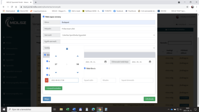Toggle the checkbox in the Előnevezés section header
Screen dimensions: 199x112
coord(45,55)
